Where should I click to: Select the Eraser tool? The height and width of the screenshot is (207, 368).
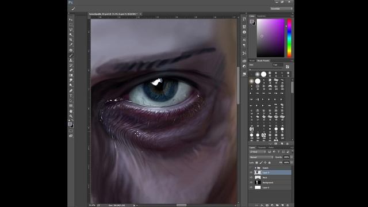pyautogui.click(x=71, y=70)
